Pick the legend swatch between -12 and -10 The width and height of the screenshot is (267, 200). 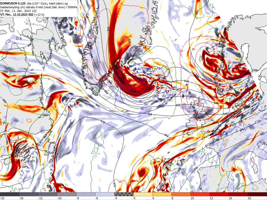(x=48, y=194)
